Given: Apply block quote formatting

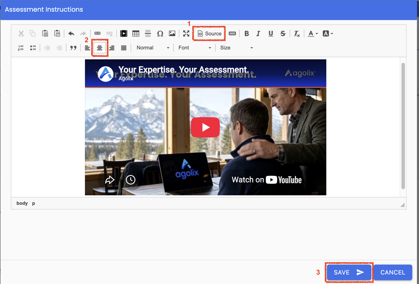Looking at the screenshot, I should [73, 48].
